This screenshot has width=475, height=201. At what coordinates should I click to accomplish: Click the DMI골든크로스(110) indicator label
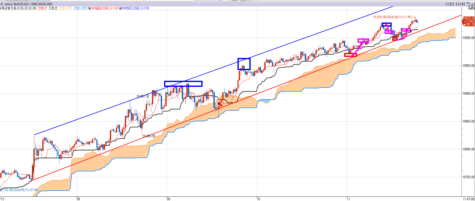[x=104, y=8]
